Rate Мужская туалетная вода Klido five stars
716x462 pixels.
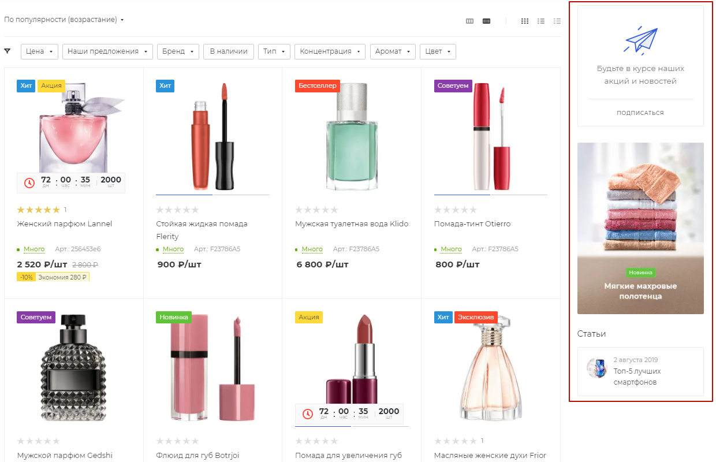[334, 210]
